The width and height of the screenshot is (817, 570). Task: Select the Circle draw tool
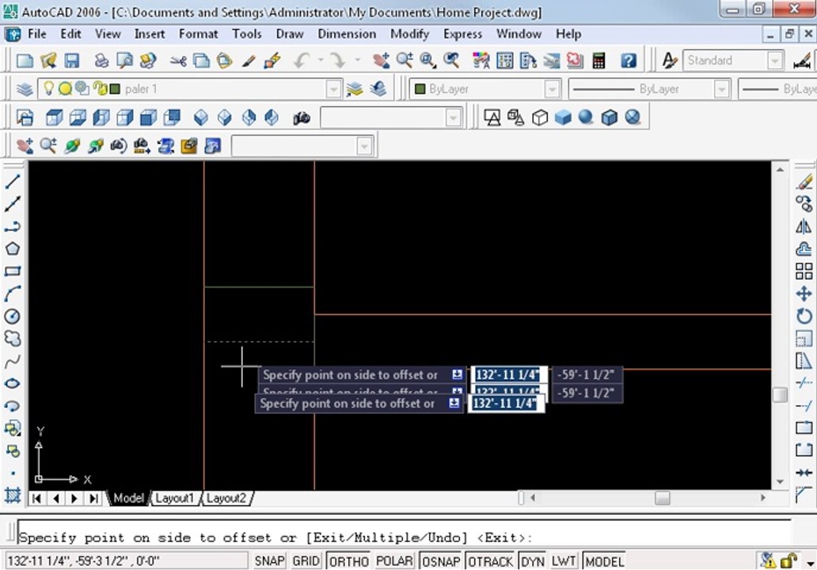[13, 316]
